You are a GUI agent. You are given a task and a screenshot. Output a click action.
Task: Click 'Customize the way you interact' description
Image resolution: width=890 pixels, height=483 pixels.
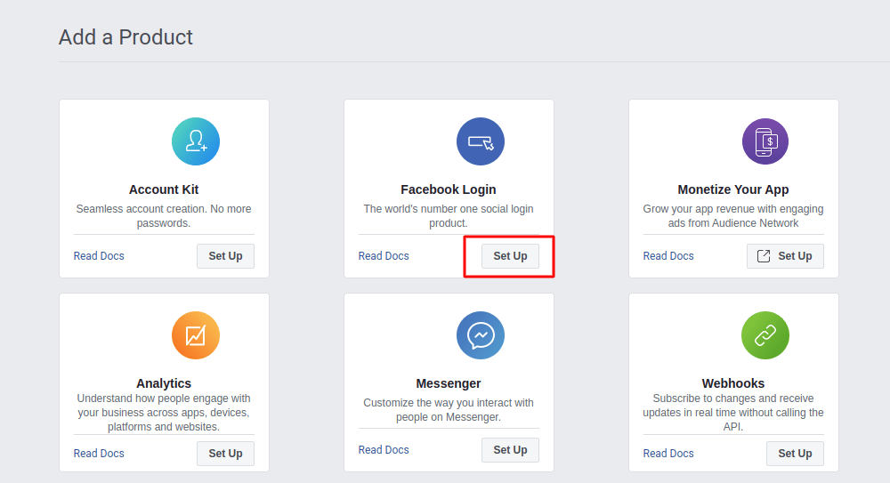point(449,410)
